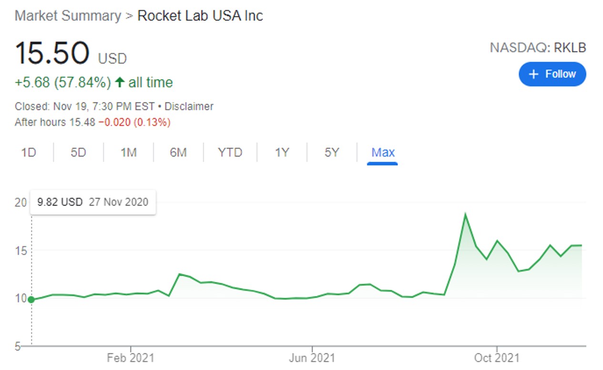Click the +5.68 (57.84%) all time change
603x370 pixels.
(x=93, y=82)
